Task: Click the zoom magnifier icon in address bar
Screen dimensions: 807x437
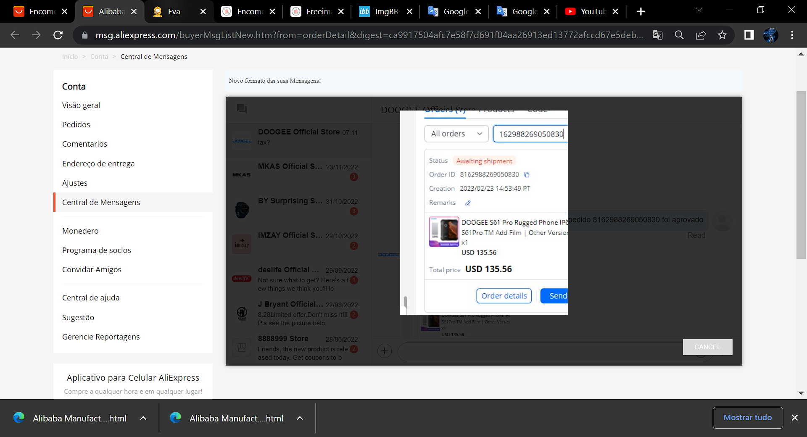Action: pos(679,35)
